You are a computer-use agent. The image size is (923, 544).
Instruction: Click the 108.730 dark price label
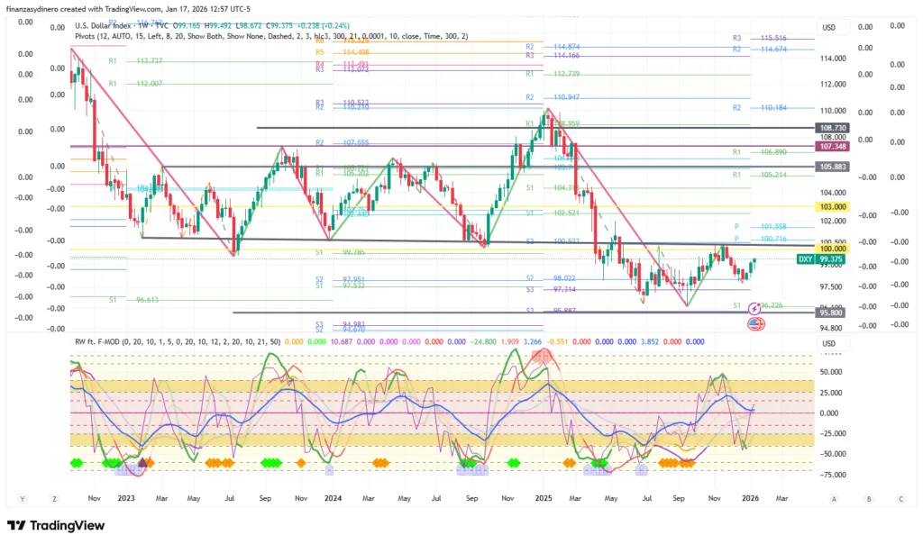click(830, 129)
